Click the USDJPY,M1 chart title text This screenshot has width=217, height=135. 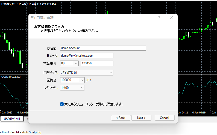(x=8, y=4)
